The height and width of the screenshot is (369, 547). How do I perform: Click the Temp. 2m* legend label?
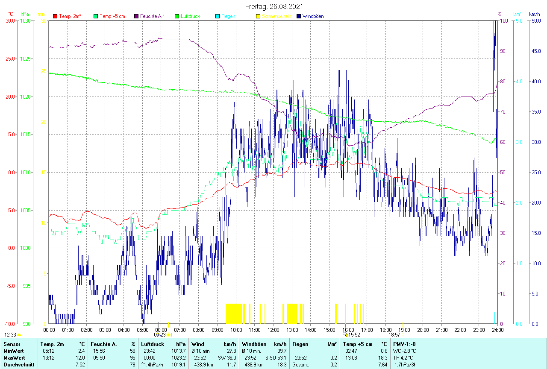tap(70, 16)
